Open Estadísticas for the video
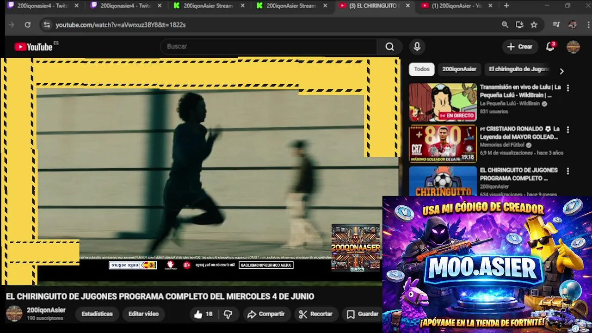 pyautogui.click(x=97, y=314)
